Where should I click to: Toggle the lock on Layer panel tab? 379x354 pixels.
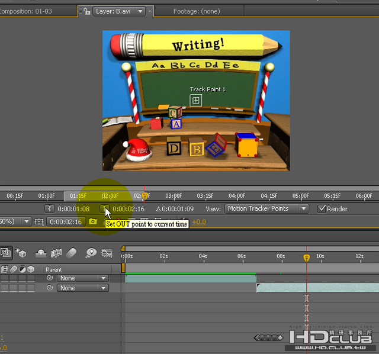(x=86, y=11)
